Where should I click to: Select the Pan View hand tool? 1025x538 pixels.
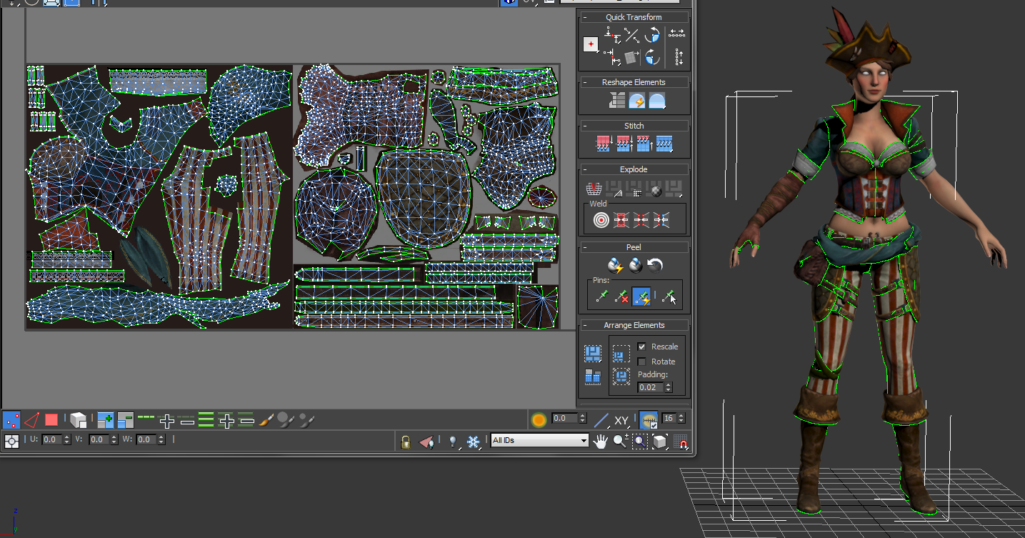point(600,442)
